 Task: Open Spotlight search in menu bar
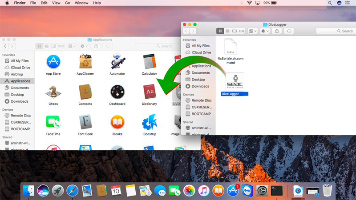click(330, 3)
